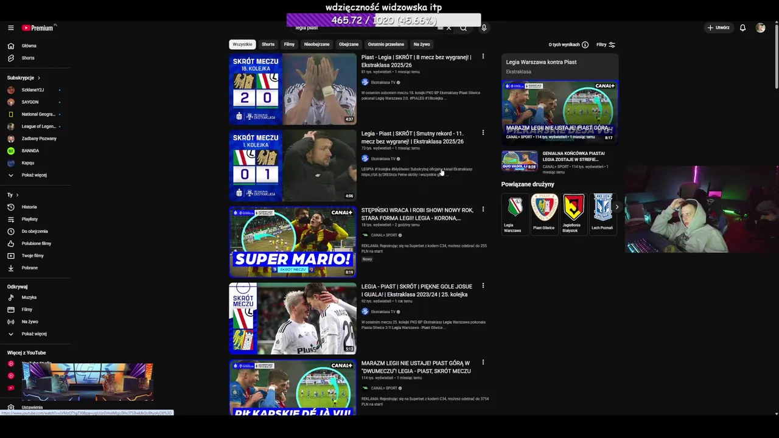Start voice search with microphone icon
The image size is (779, 438).
(x=484, y=28)
